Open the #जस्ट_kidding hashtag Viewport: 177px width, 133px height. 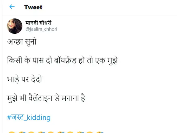(28, 117)
